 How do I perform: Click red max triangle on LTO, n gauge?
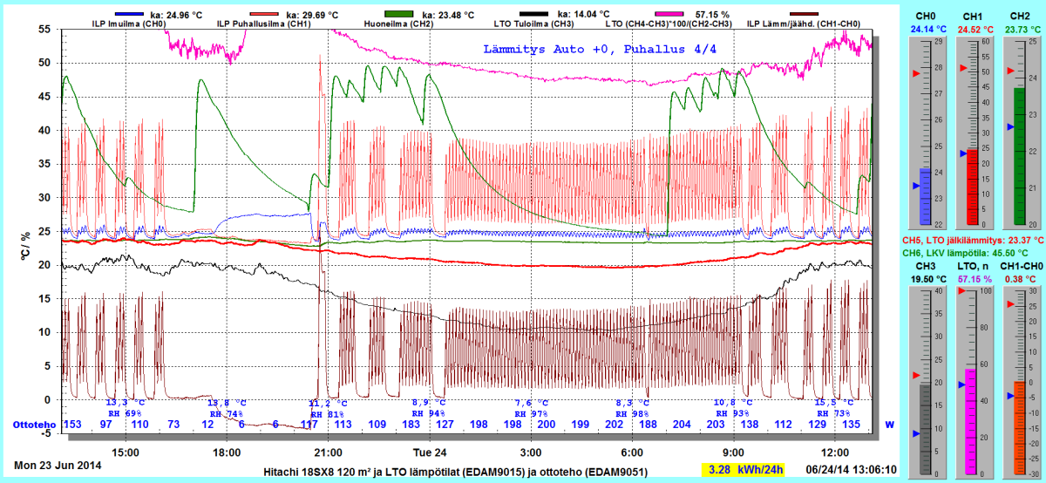962,291
